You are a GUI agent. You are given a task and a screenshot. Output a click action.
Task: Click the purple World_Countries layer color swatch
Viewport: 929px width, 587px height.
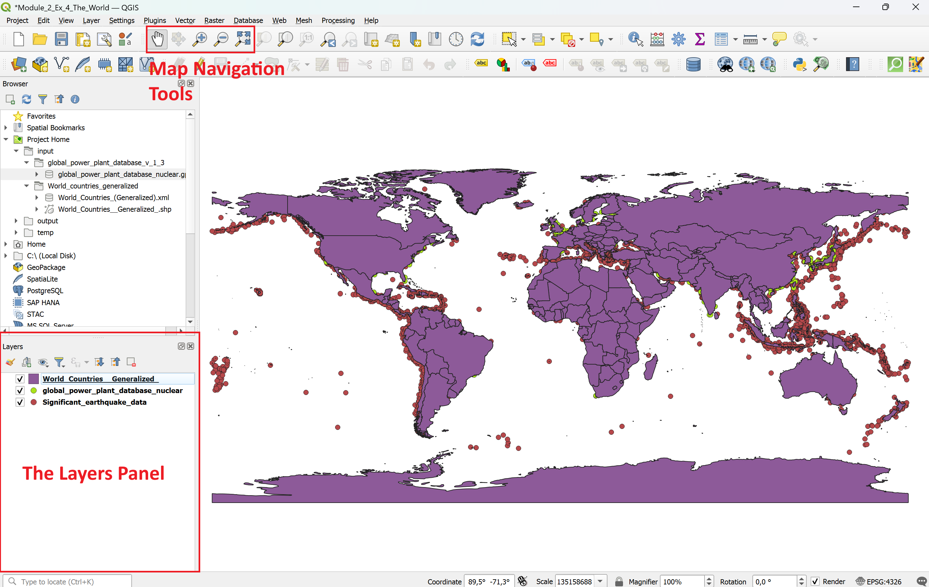34,379
